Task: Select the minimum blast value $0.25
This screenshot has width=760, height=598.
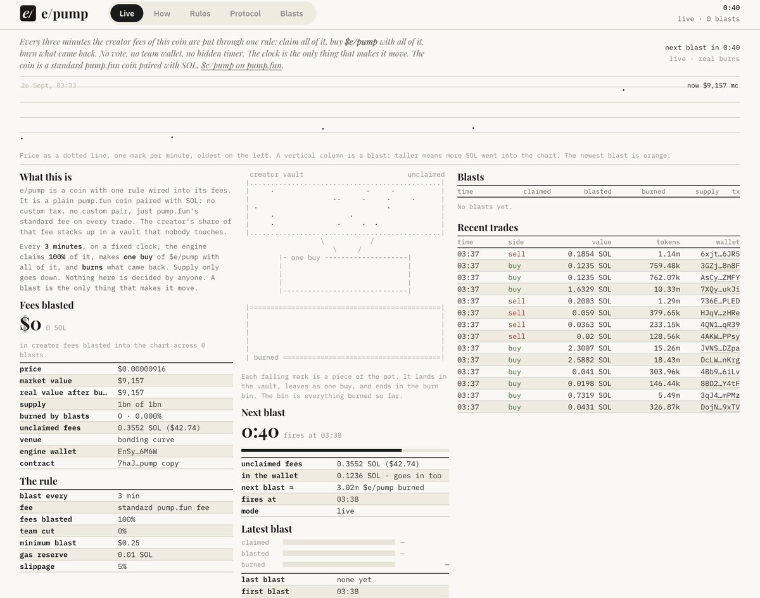Action: [x=129, y=543]
